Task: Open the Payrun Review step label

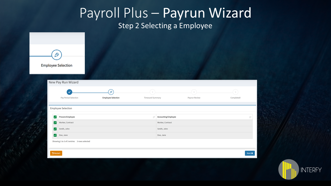Action: pos(194,98)
